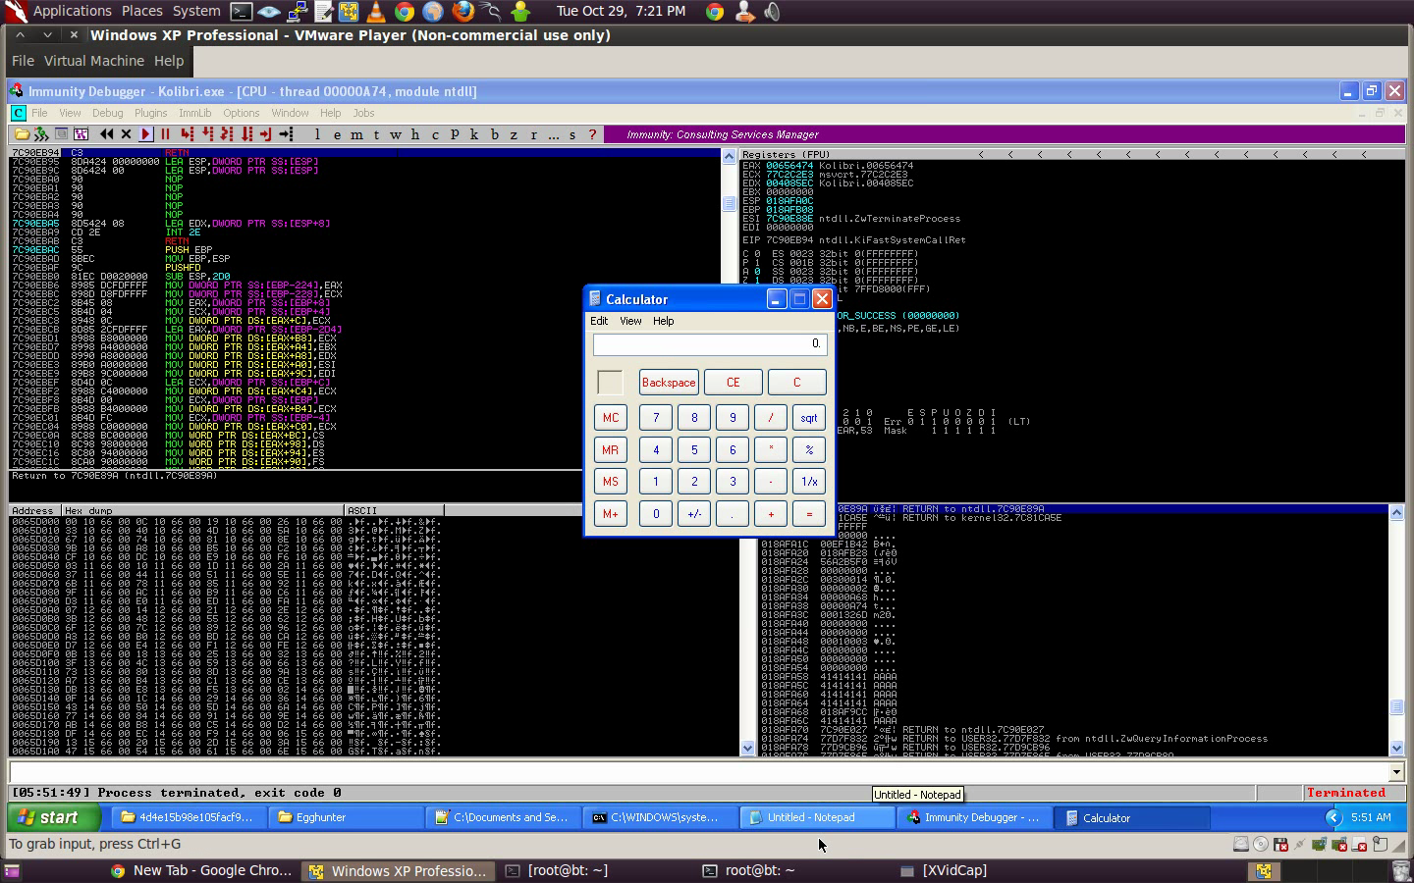The image size is (1414, 883).
Task: Show breakpoints window with 'b' icon
Action: click(x=494, y=134)
